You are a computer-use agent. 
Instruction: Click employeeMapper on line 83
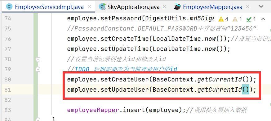tap(93, 110)
